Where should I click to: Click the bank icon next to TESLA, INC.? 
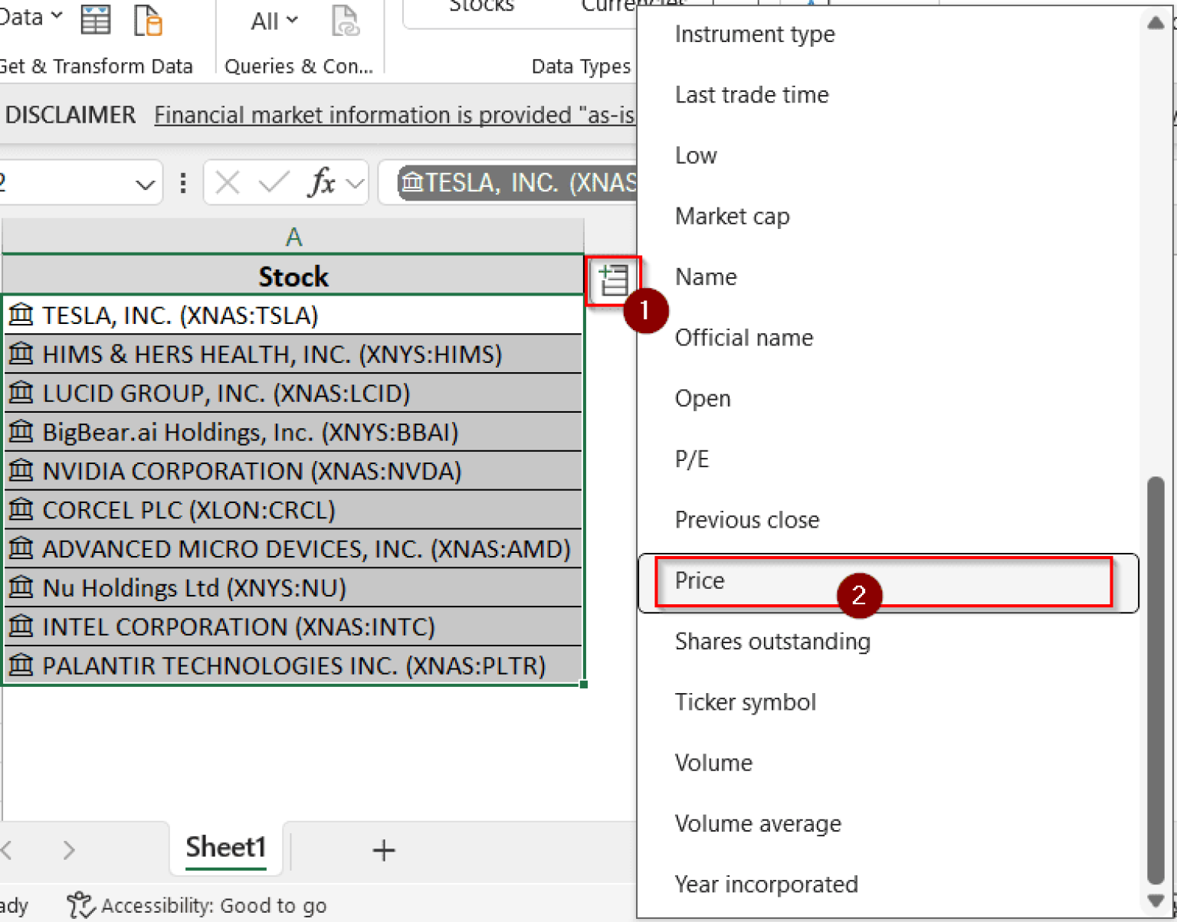tap(21, 314)
